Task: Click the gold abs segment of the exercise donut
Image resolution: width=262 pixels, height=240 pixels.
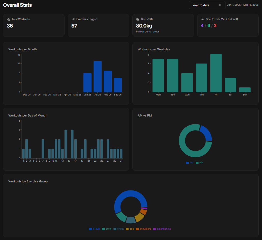Action: 139,217
